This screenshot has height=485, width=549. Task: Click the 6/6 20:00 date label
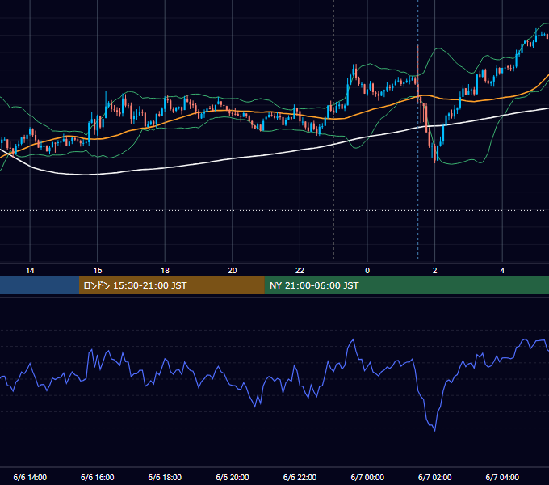(x=233, y=477)
